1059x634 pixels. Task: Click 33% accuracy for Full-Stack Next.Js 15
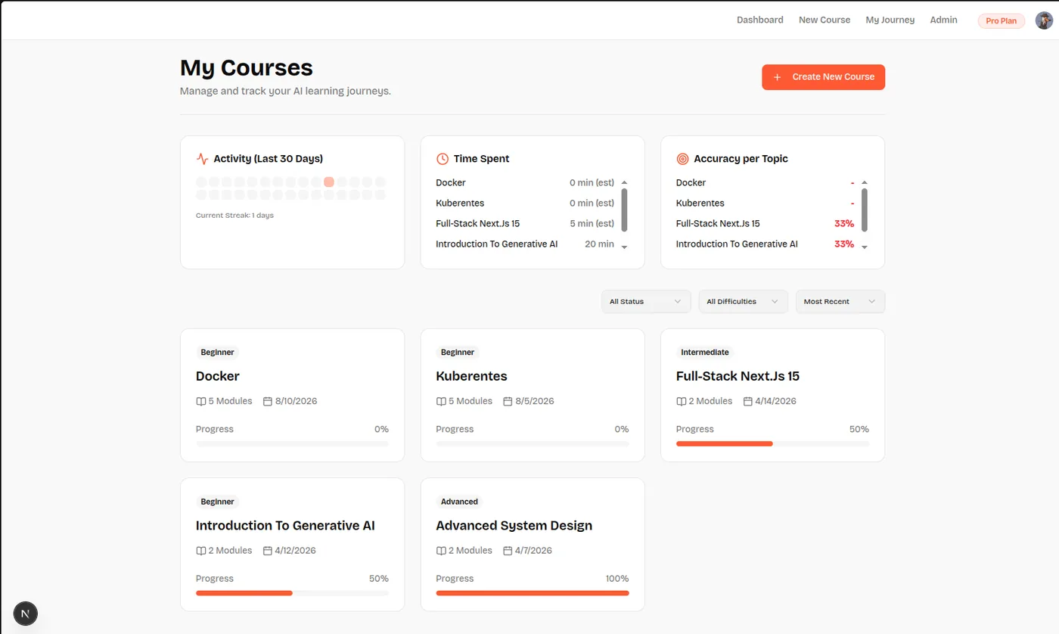844,224
